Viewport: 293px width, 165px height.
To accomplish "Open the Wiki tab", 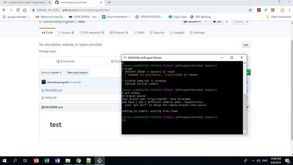I will click(139, 33).
